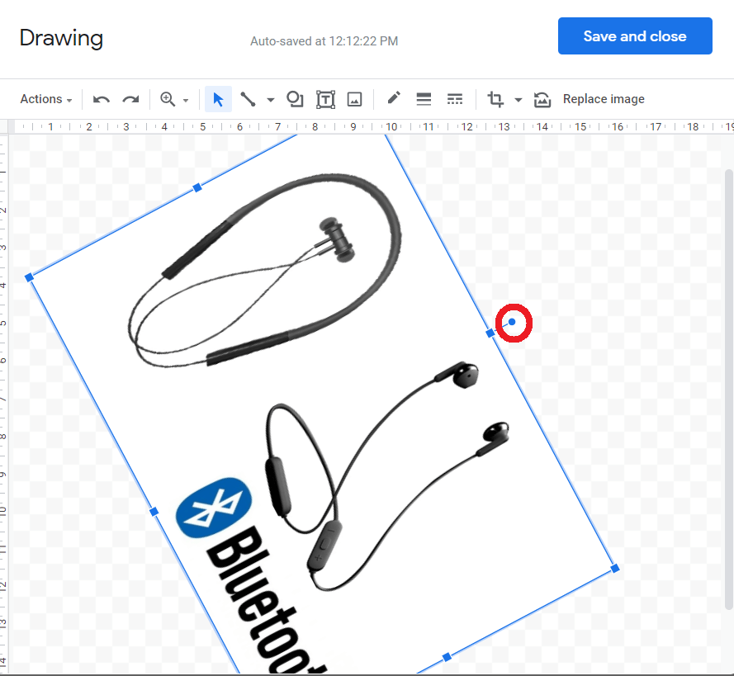Insert a Text box

(x=325, y=99)
